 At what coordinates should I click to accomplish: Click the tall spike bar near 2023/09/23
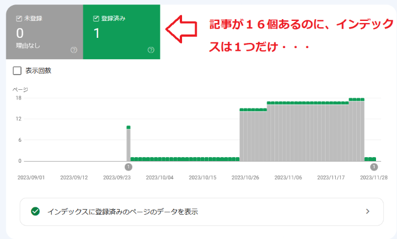[128, 144]
